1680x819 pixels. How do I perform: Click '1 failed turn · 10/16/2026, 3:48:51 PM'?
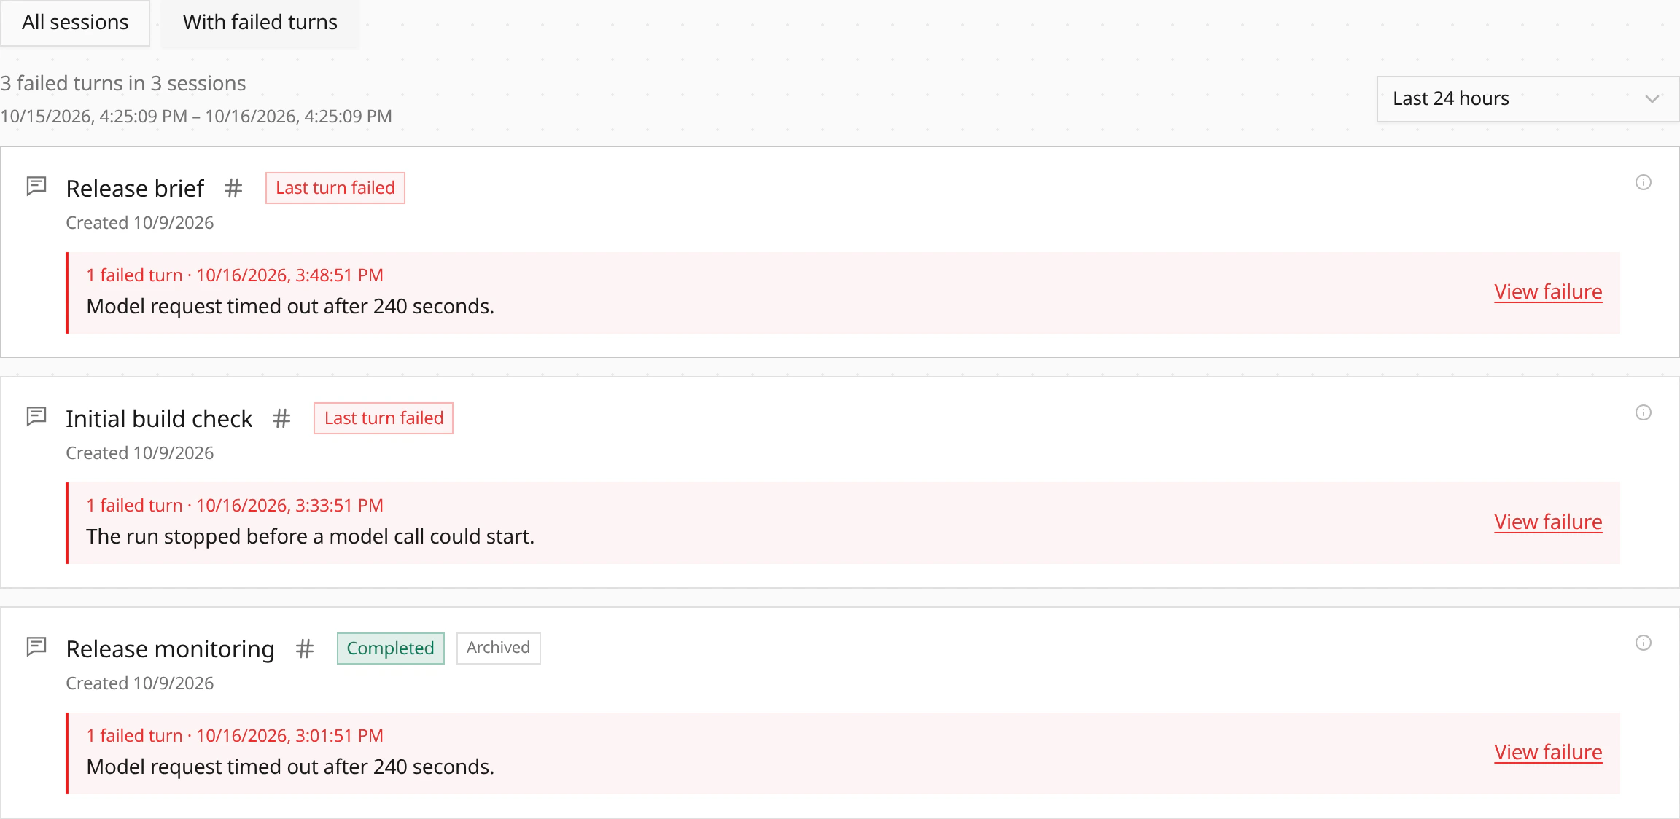click(235, 275)
